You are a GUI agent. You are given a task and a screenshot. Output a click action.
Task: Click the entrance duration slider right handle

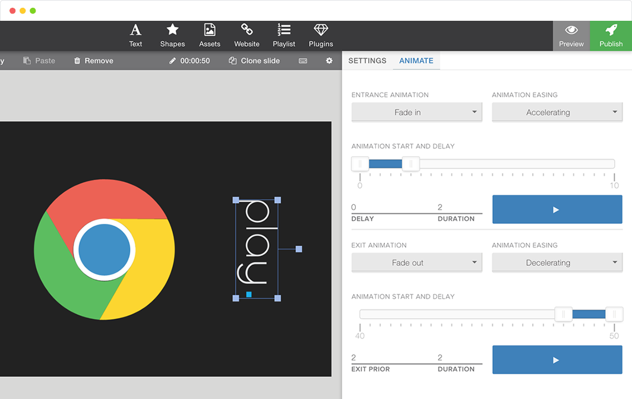click(x=410, y=164)
